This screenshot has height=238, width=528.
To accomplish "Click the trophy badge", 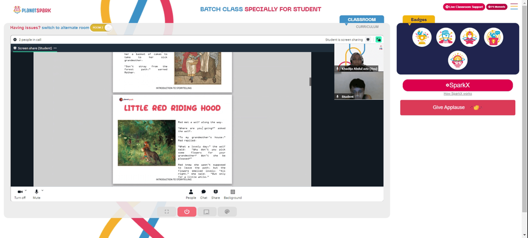I will click(421, 37).
